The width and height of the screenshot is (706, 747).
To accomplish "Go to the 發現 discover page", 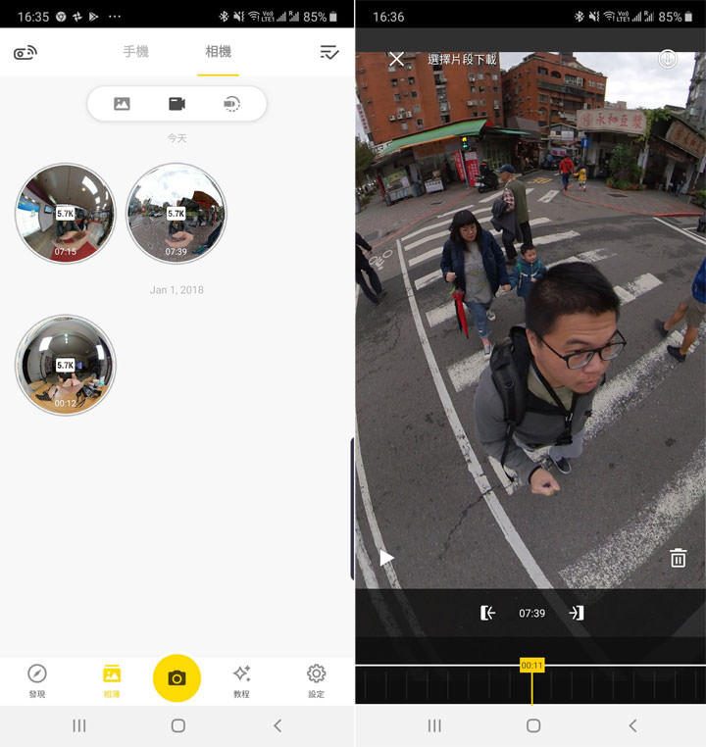I will click(37, 680).
